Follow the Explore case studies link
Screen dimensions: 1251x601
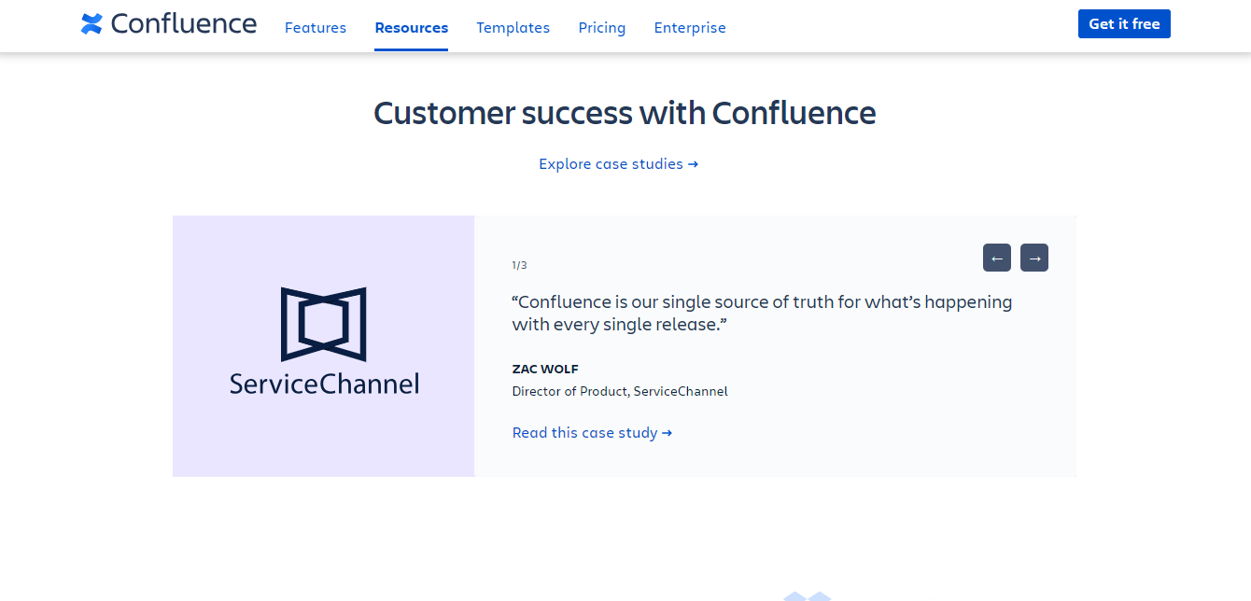pos(618,164)
